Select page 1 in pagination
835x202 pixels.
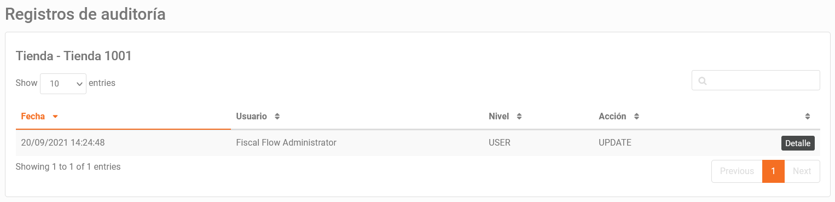773,171
